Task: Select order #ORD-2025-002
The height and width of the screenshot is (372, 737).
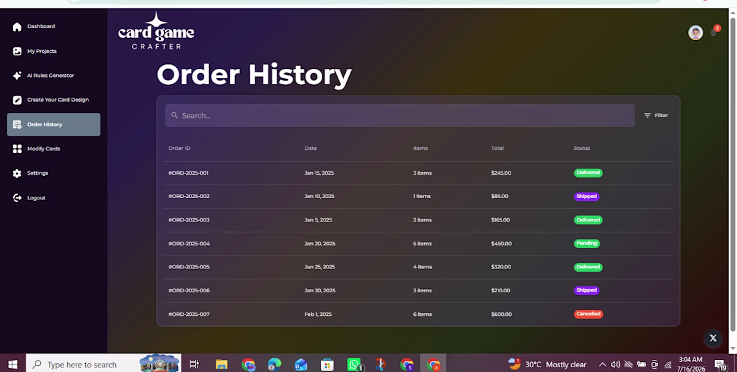Action: click(188, 196)
